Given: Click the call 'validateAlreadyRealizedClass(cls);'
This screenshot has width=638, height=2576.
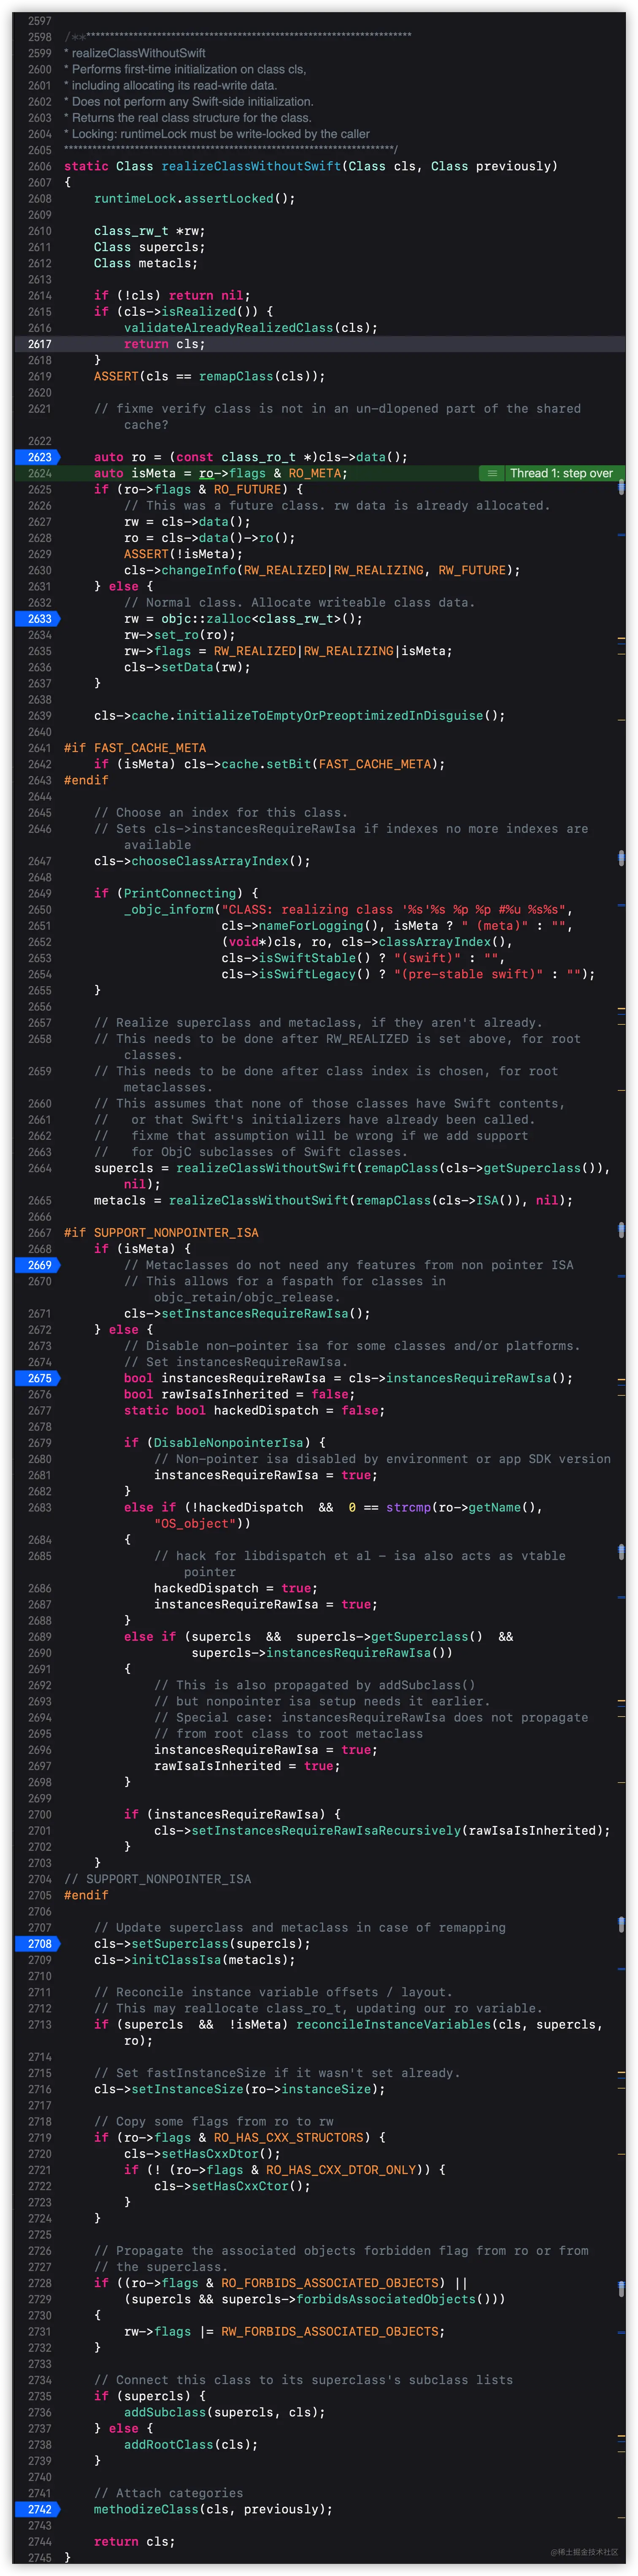Looking at the screenshot, I should 251,328.
